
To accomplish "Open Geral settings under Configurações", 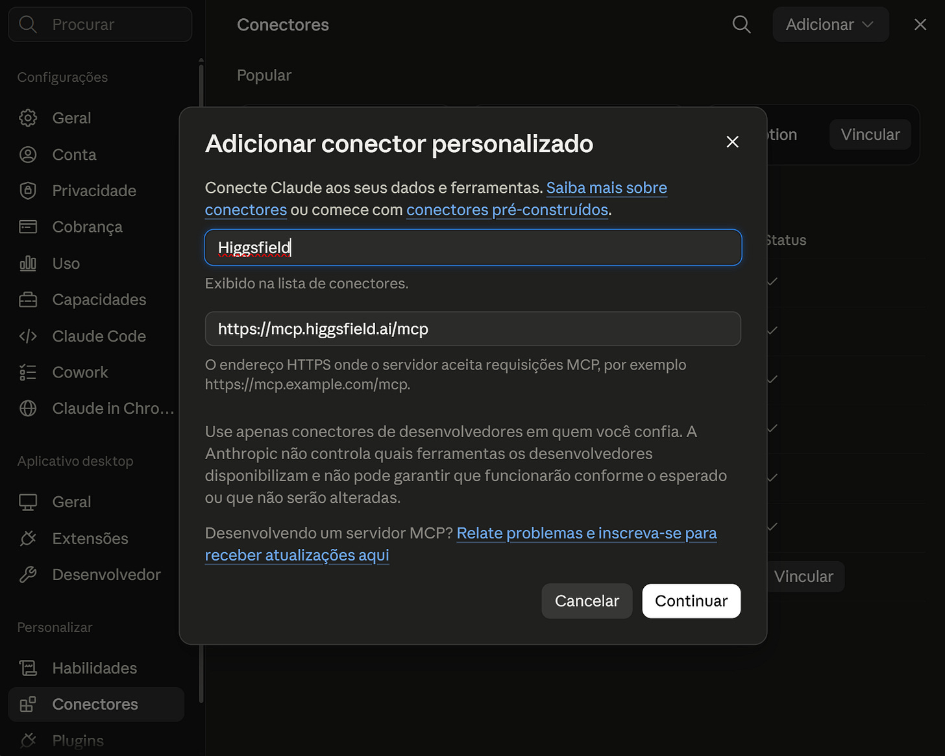I will (96, 118).
